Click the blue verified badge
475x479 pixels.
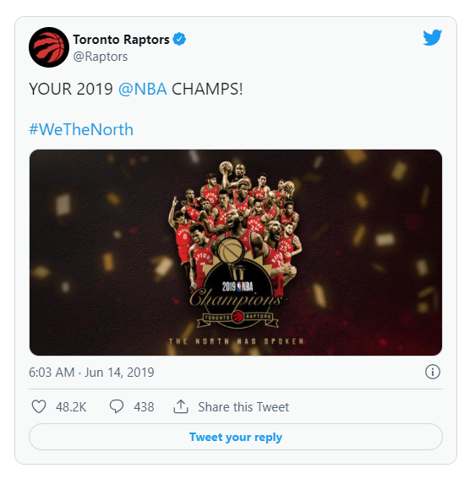tap(179, 39)
